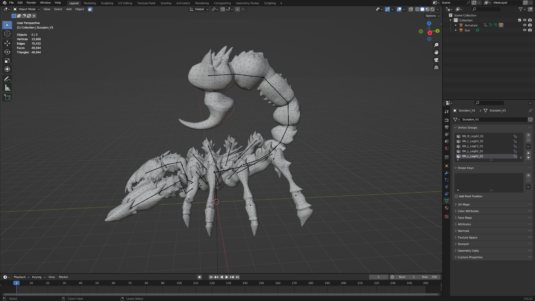This screenshot has height=301, width=535.
Task: Select the Add Cube tool
Action: tap(7, 98)
